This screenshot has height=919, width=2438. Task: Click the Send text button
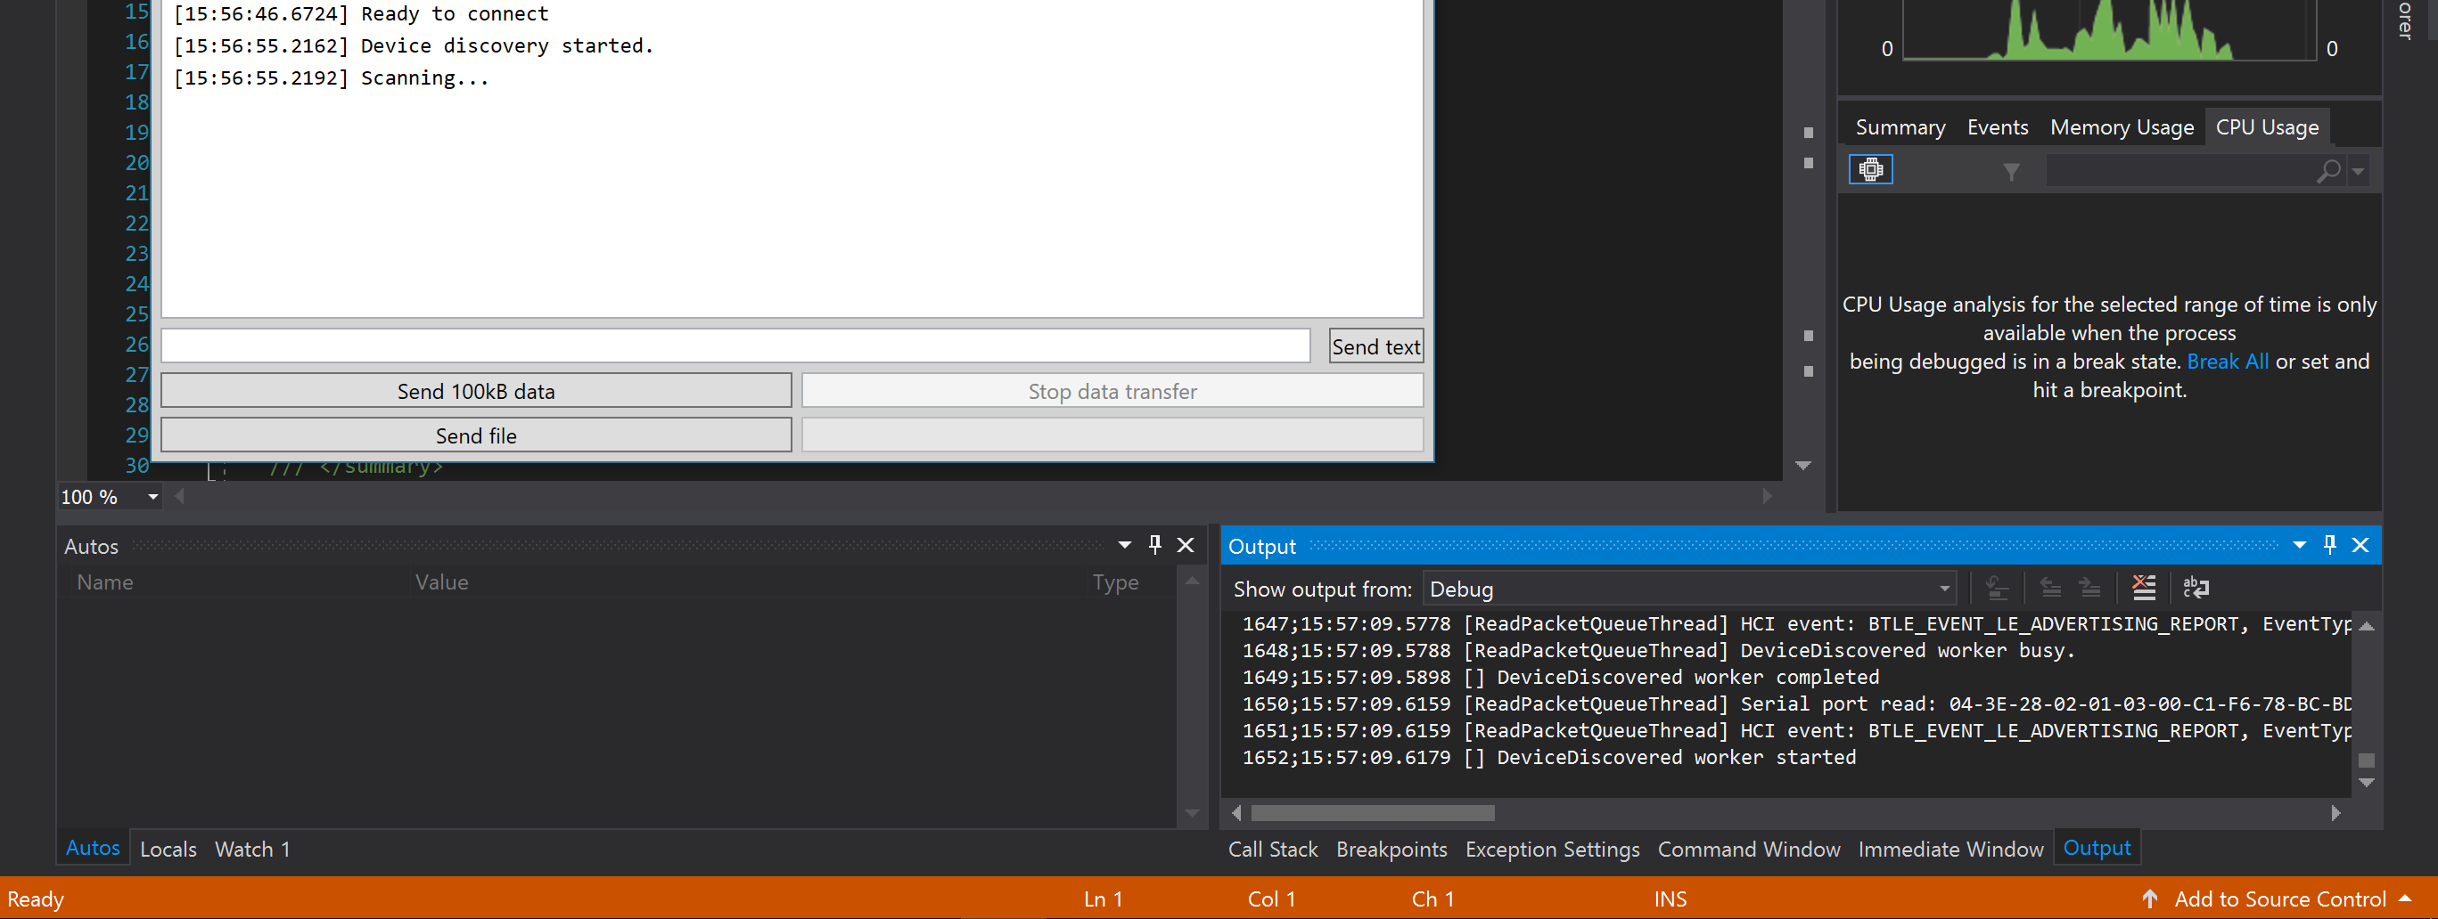click(1375, 347)
